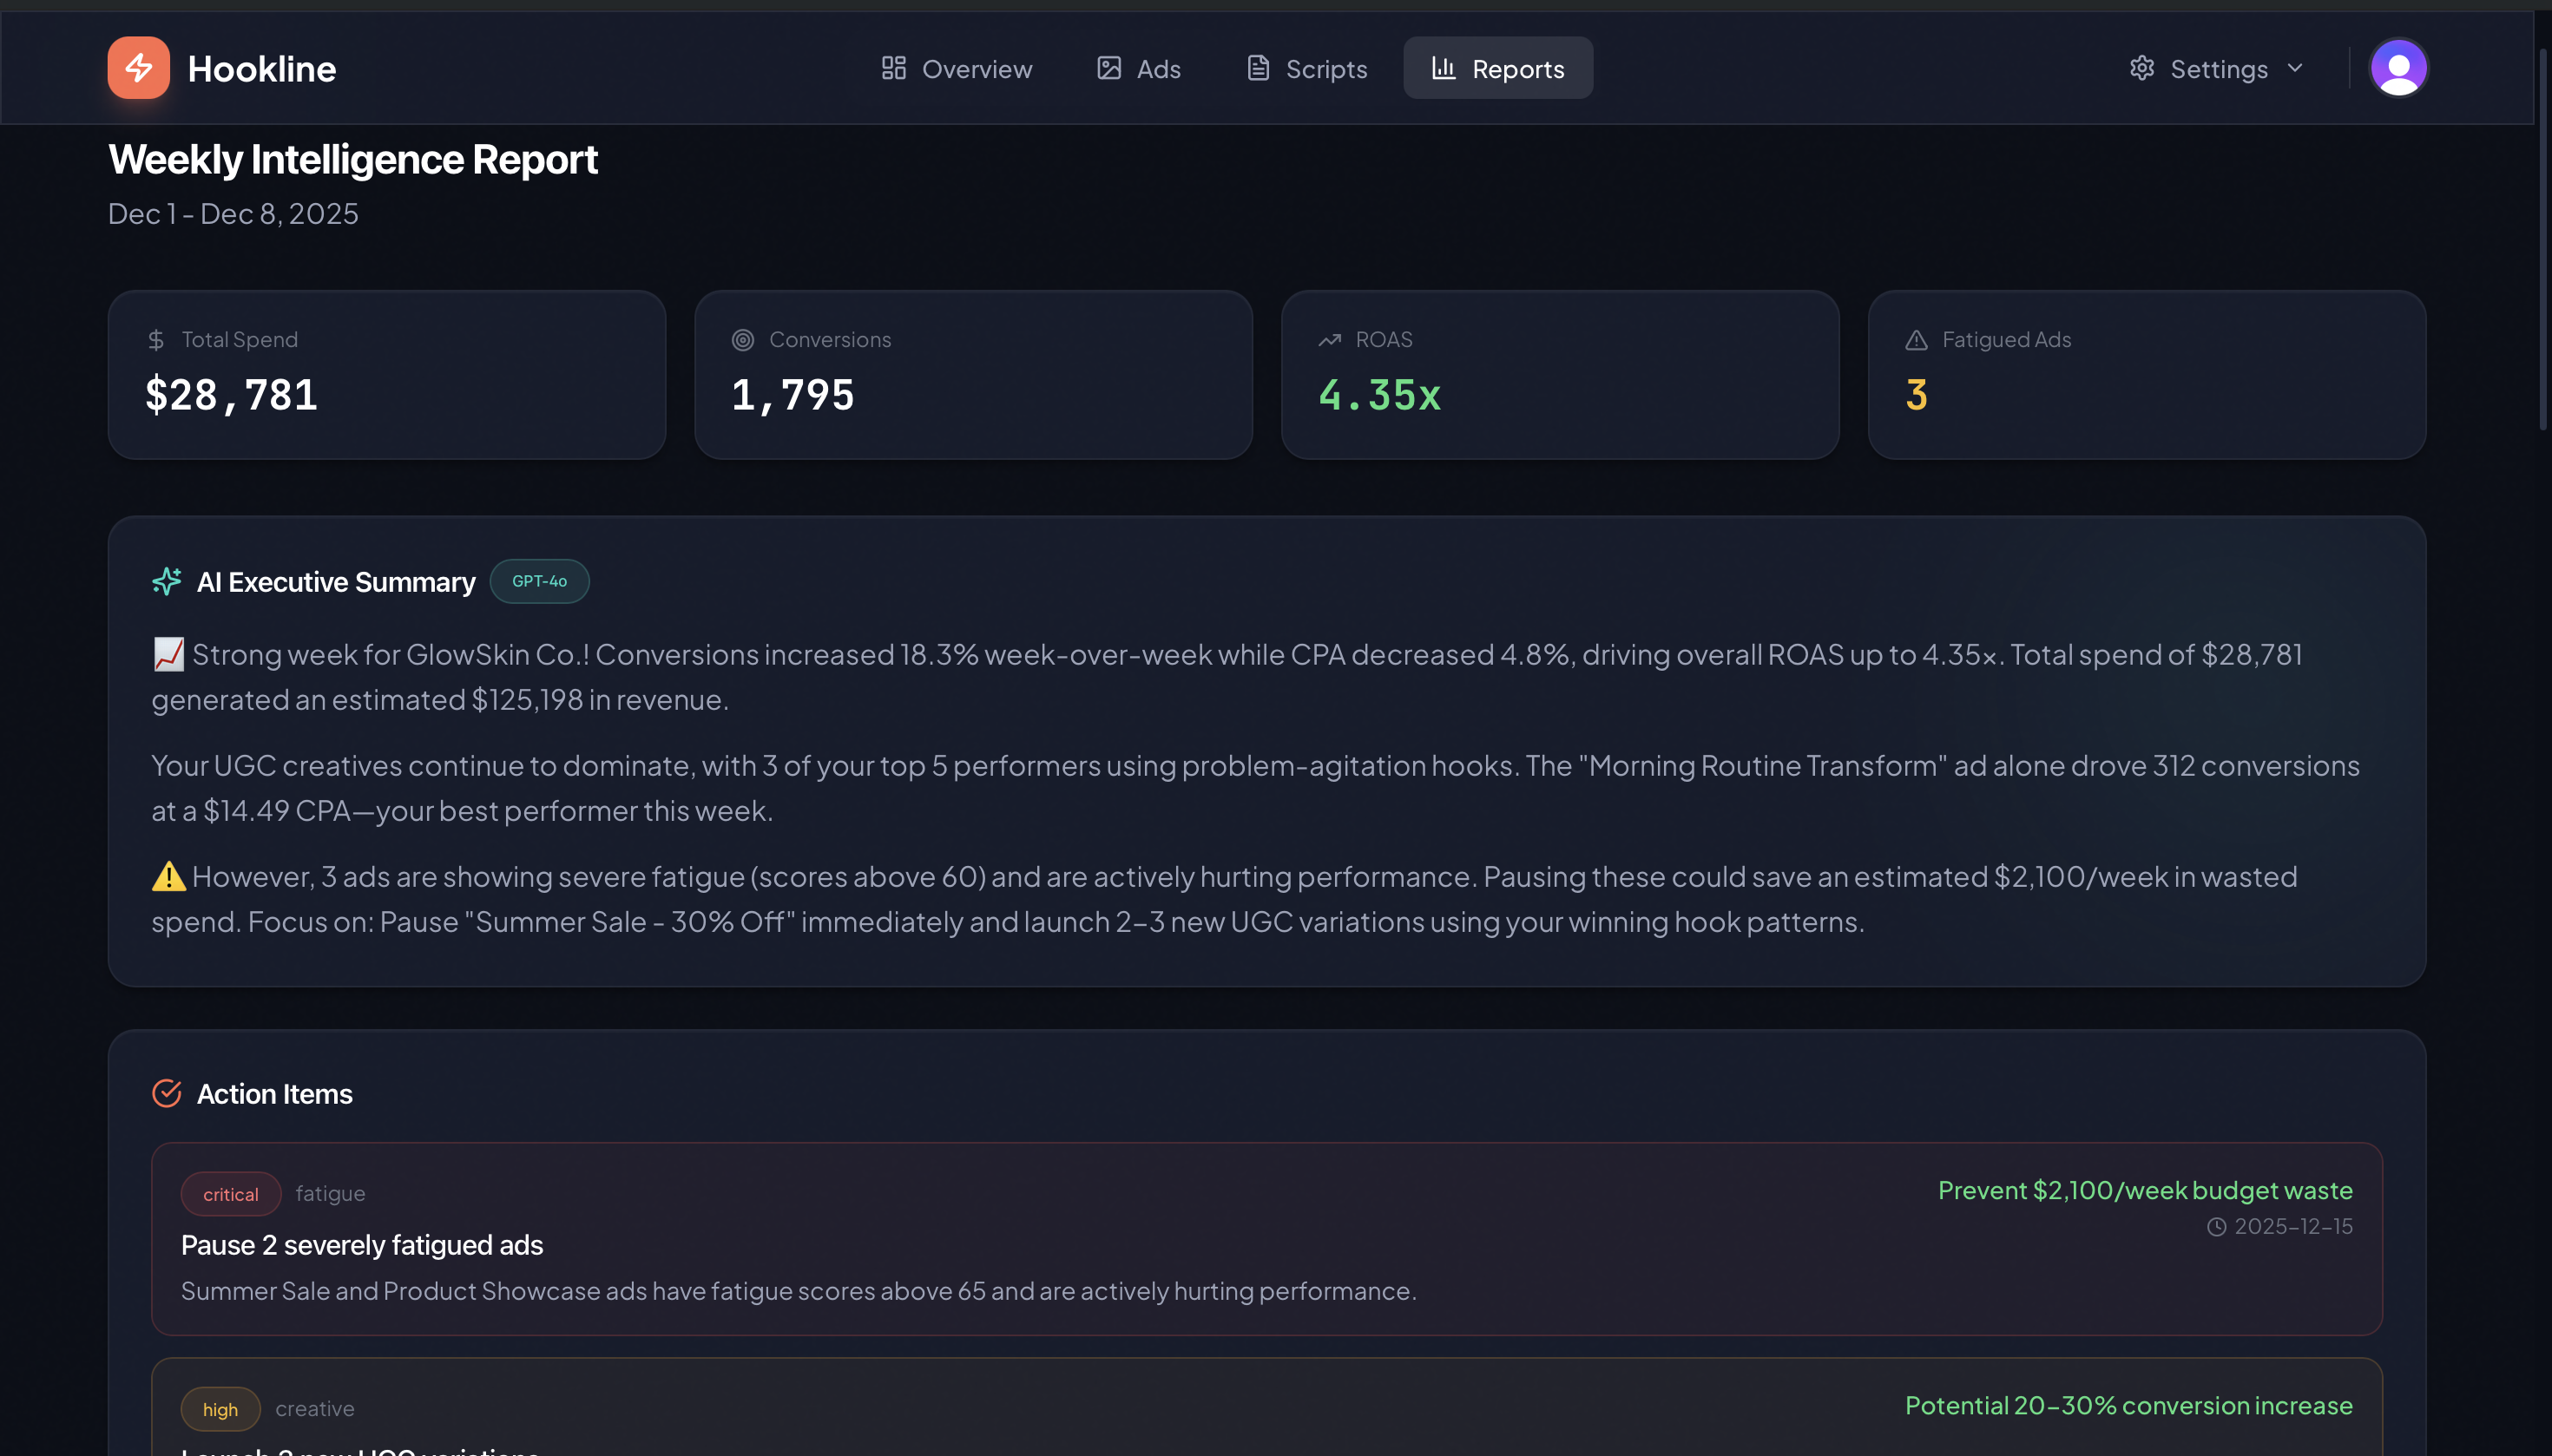Go to the Scripts tab
The width and height of the screenshot is (2552, 1456).
(x=1306, y=68)
